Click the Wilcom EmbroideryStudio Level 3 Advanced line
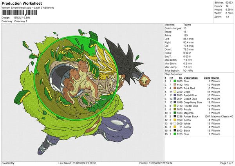Viewport: 235px width, 166px height. coord(28,8)
